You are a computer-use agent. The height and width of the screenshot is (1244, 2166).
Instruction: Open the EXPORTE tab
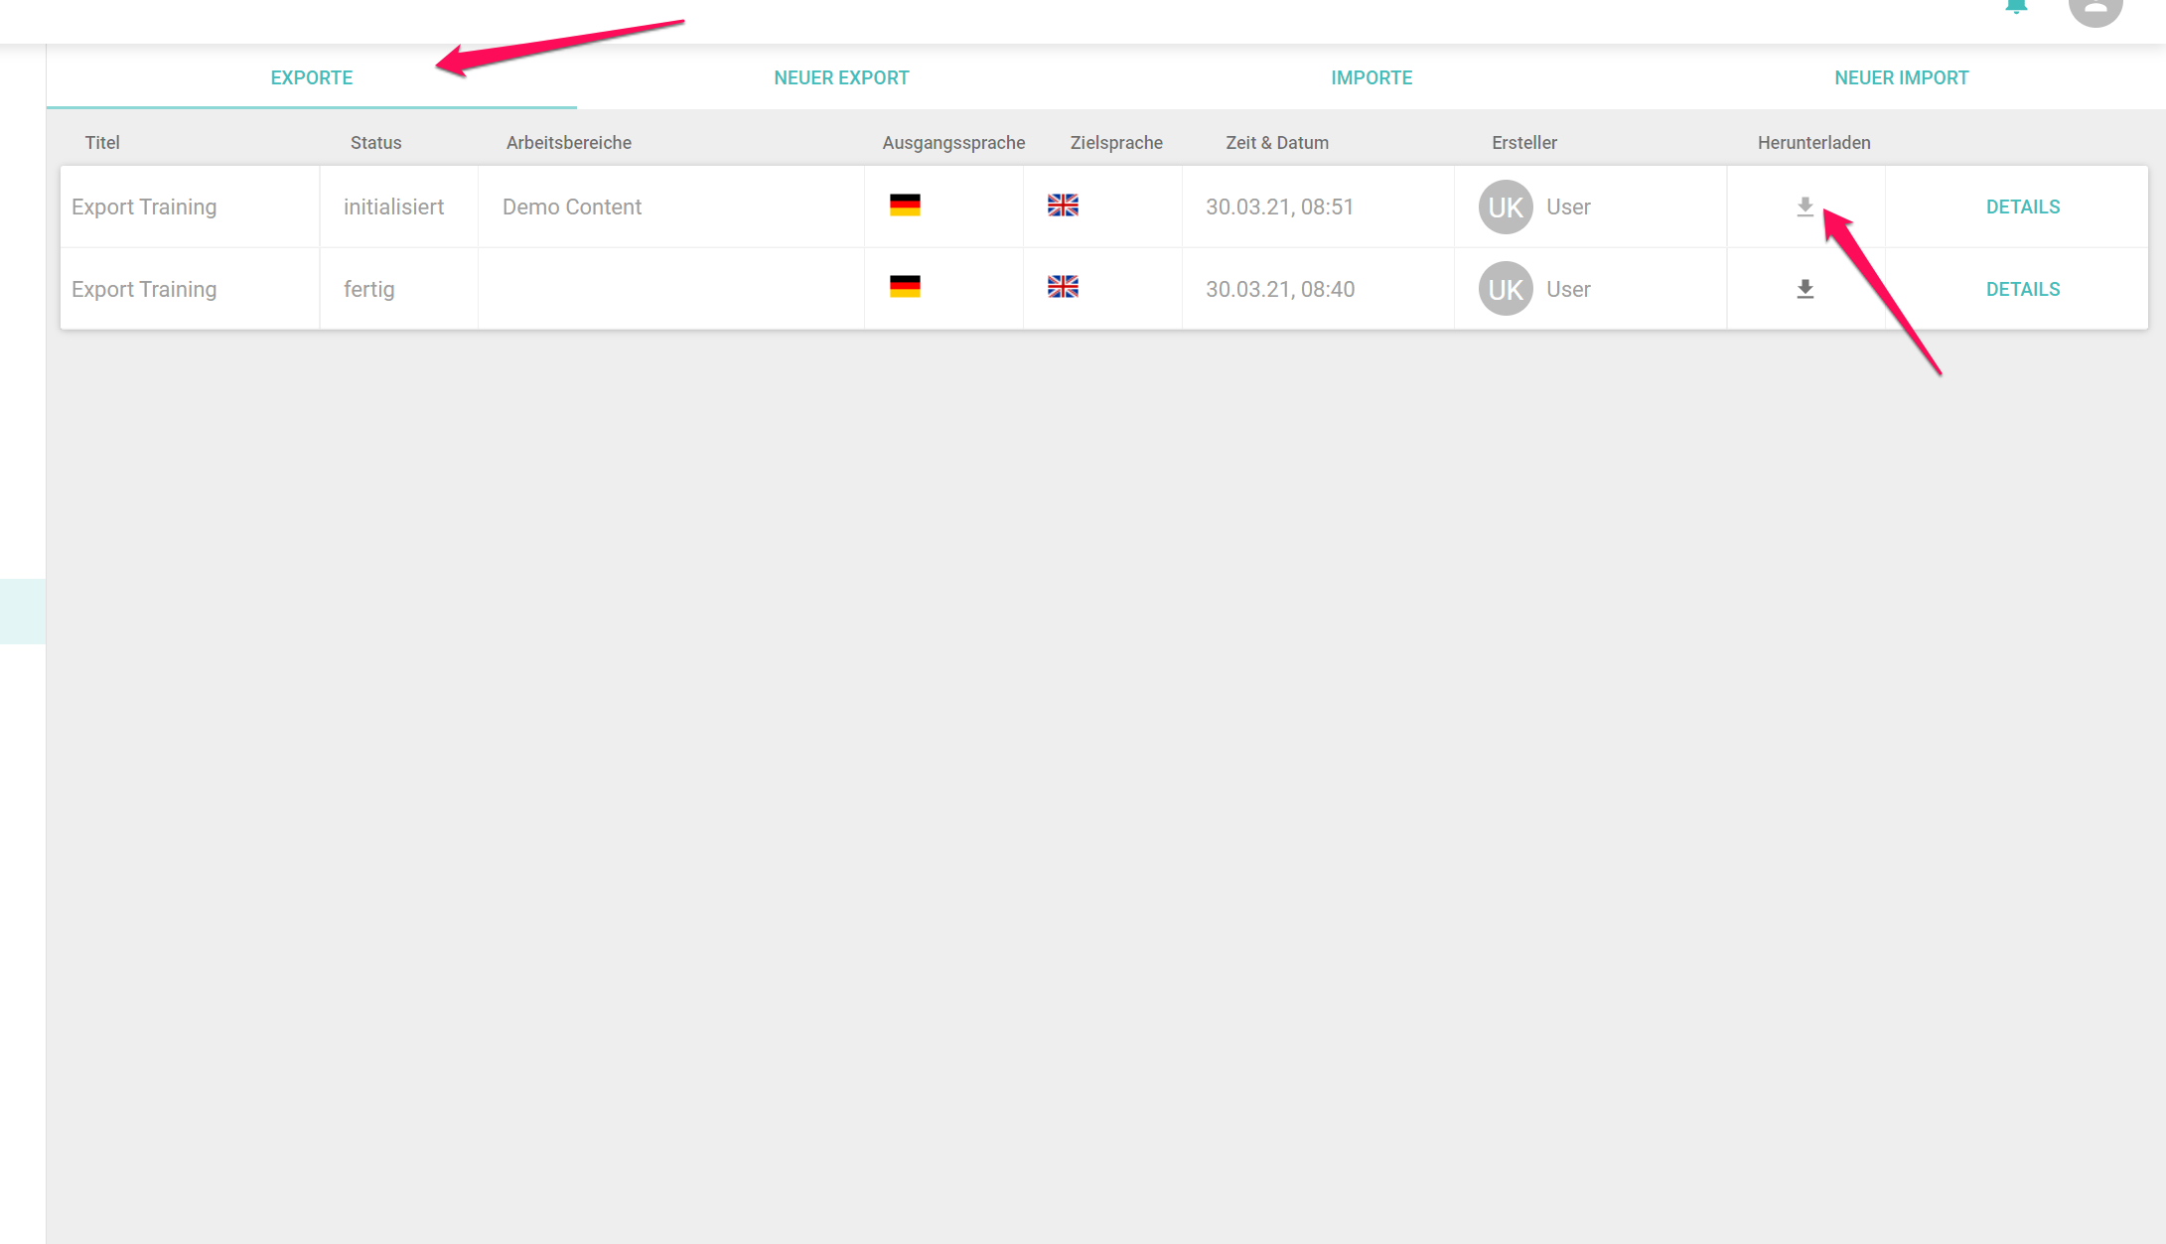click(311, 77)
